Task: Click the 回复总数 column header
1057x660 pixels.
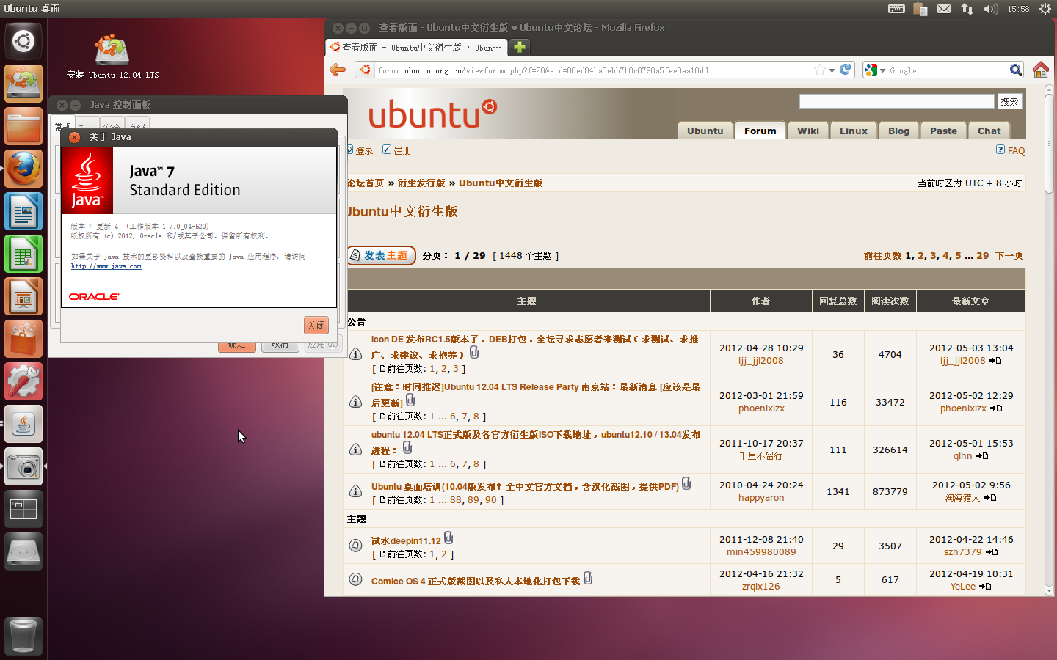Action: [838, 301]
